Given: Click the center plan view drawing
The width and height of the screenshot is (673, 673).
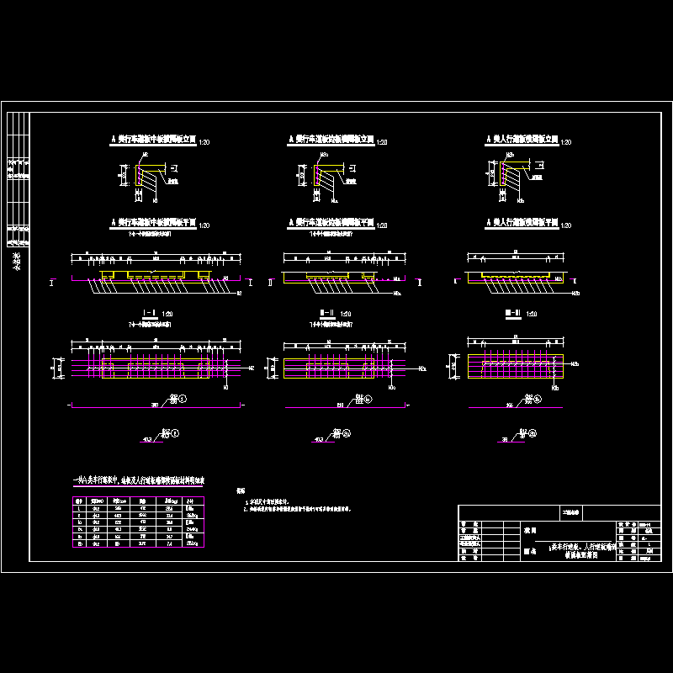Looking at the screenshot, I should (x=336, y=278).
